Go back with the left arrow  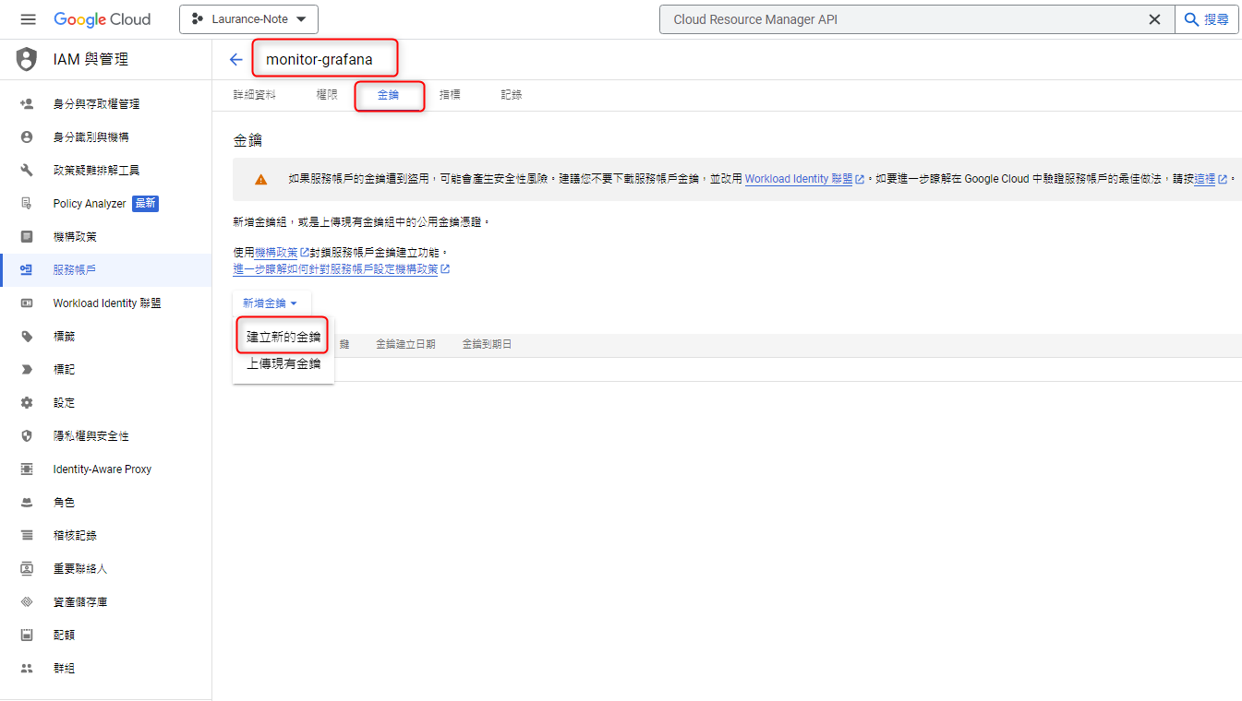(x=236, y=60)
